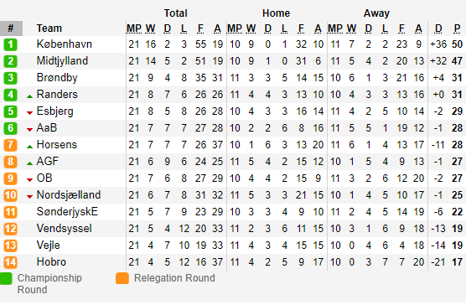
Task: Click the orange rank 7 badge
Action: pyautogui.click(x=10, y=145)
